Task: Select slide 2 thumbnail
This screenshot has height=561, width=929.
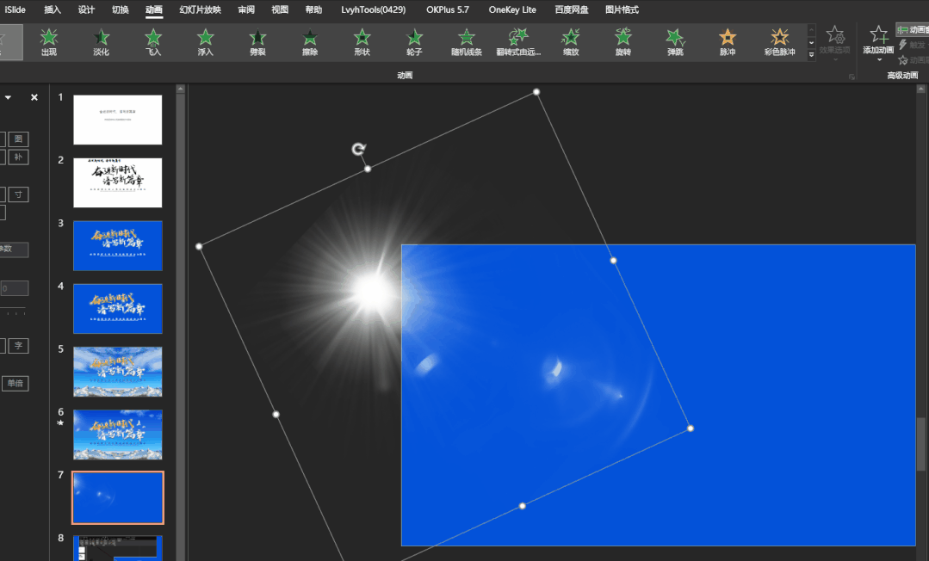Action: (117, 182)
